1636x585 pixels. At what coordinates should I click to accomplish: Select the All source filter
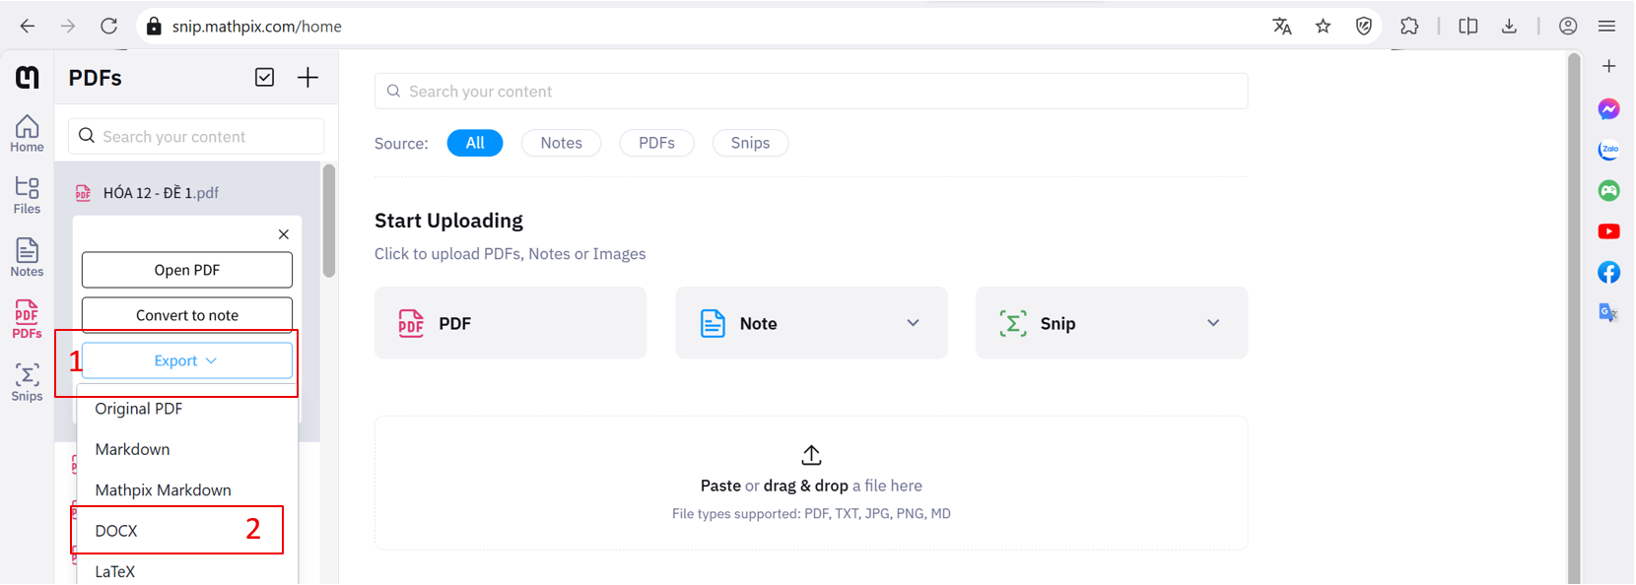(x=474, y=143)
